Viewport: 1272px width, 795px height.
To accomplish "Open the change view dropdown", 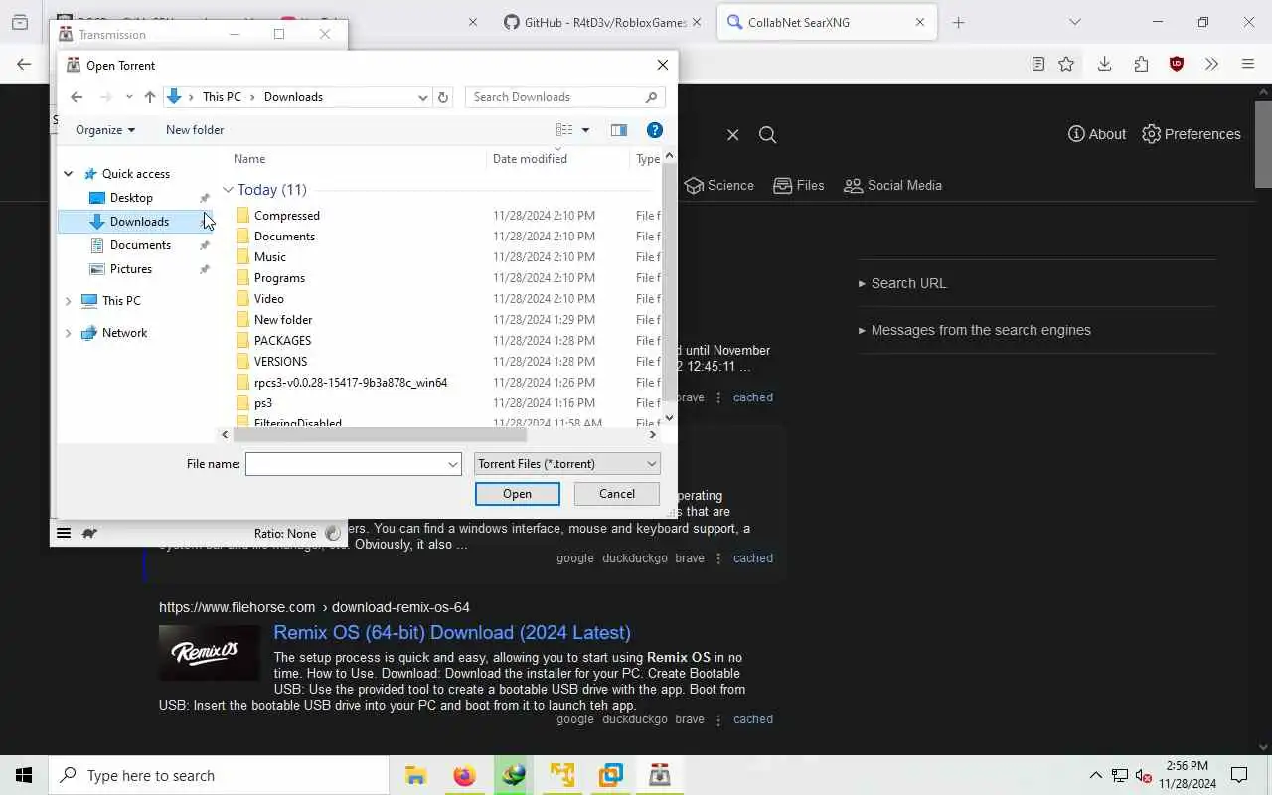I will point(585,130).
